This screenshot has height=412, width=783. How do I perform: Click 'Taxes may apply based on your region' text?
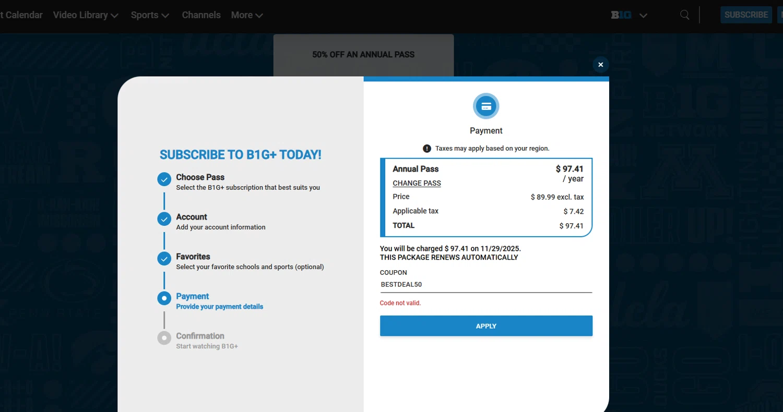pyautogui.click(x=492, y=149)
